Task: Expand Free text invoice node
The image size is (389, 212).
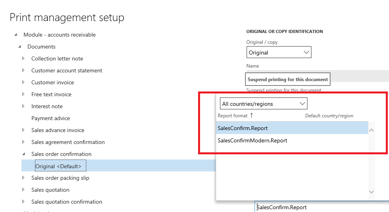Action: 23,94
